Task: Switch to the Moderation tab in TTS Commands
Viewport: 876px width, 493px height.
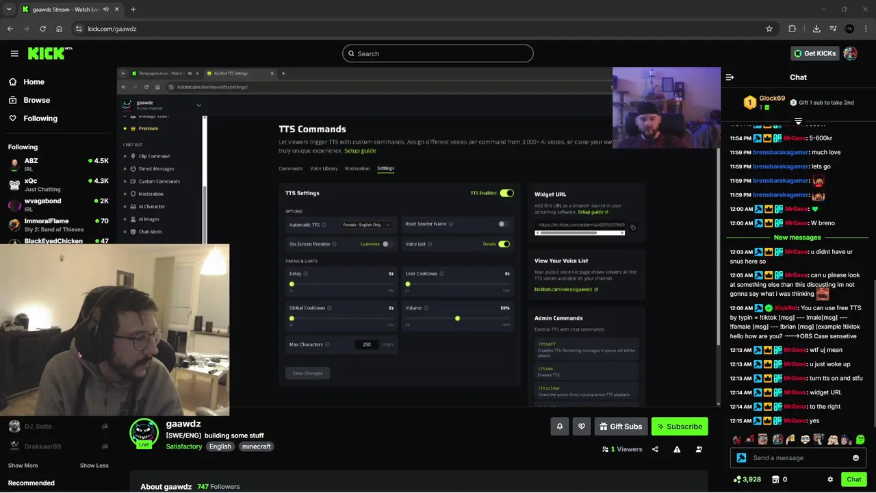Action: click(357, 168)
